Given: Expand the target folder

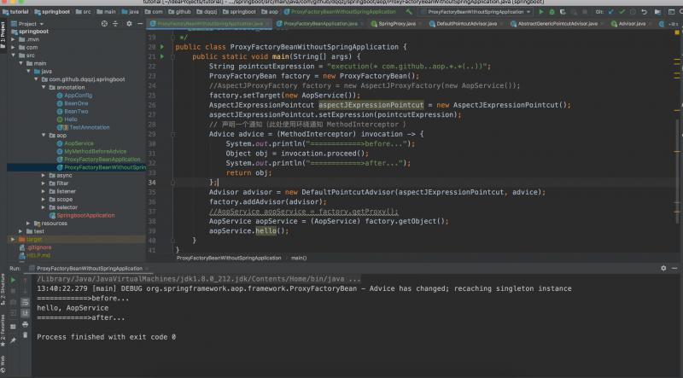Looking at the screenshot, I should [13, 239].
